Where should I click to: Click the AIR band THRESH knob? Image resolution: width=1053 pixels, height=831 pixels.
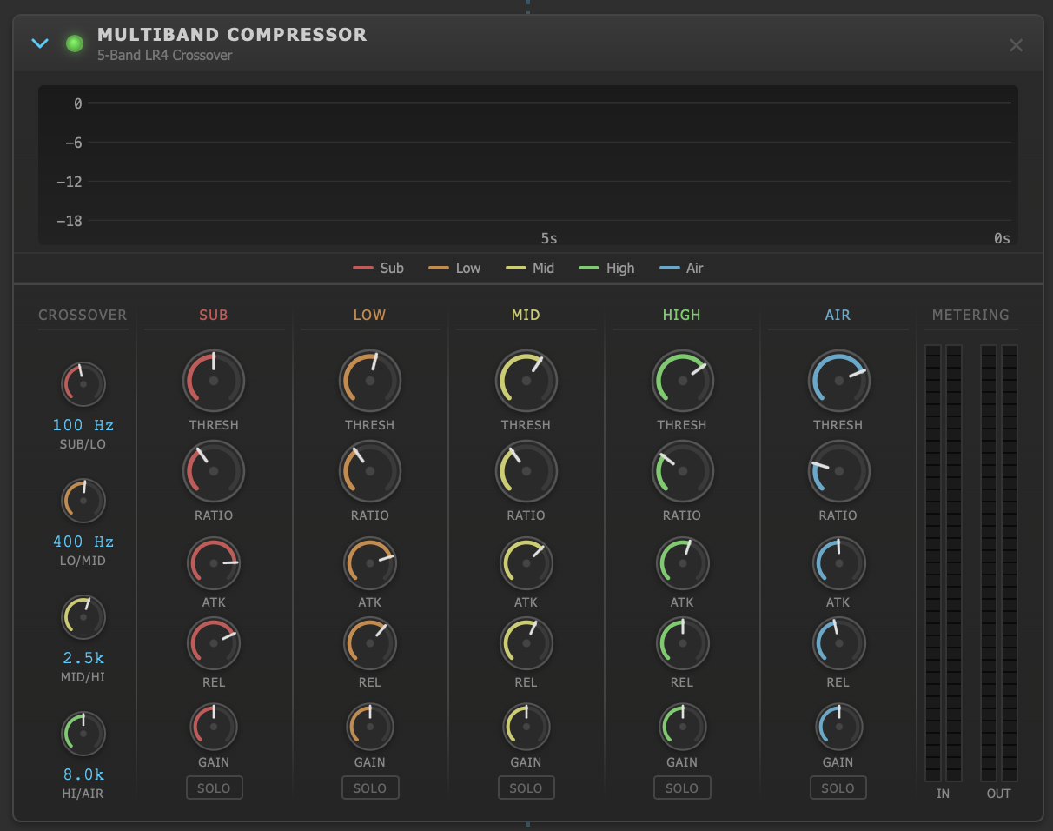pos(839,381)
